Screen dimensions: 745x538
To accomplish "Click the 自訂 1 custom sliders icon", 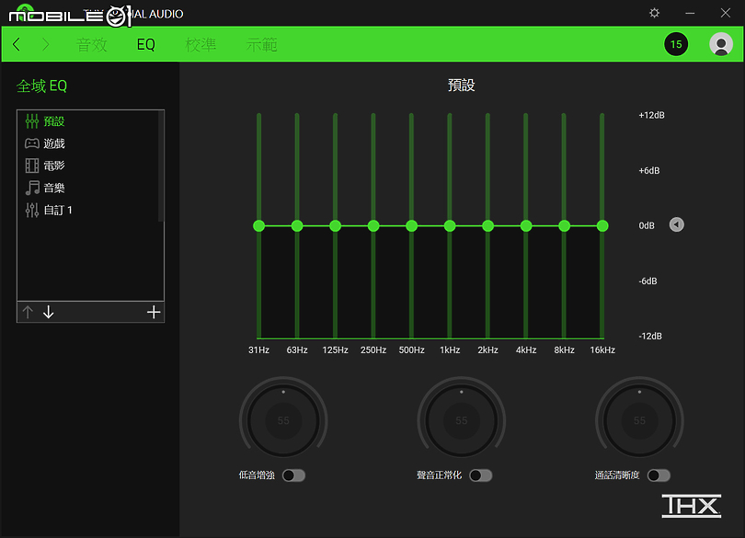I will tap(32, 210).
